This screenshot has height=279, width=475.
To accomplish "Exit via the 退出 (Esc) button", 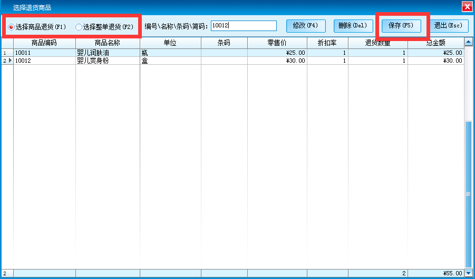I will coord(448,26).
